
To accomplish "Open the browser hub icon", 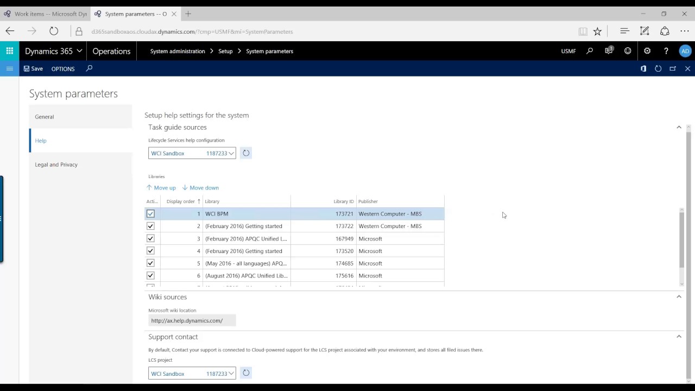I will pyautogui.click(x=624, y=31).
